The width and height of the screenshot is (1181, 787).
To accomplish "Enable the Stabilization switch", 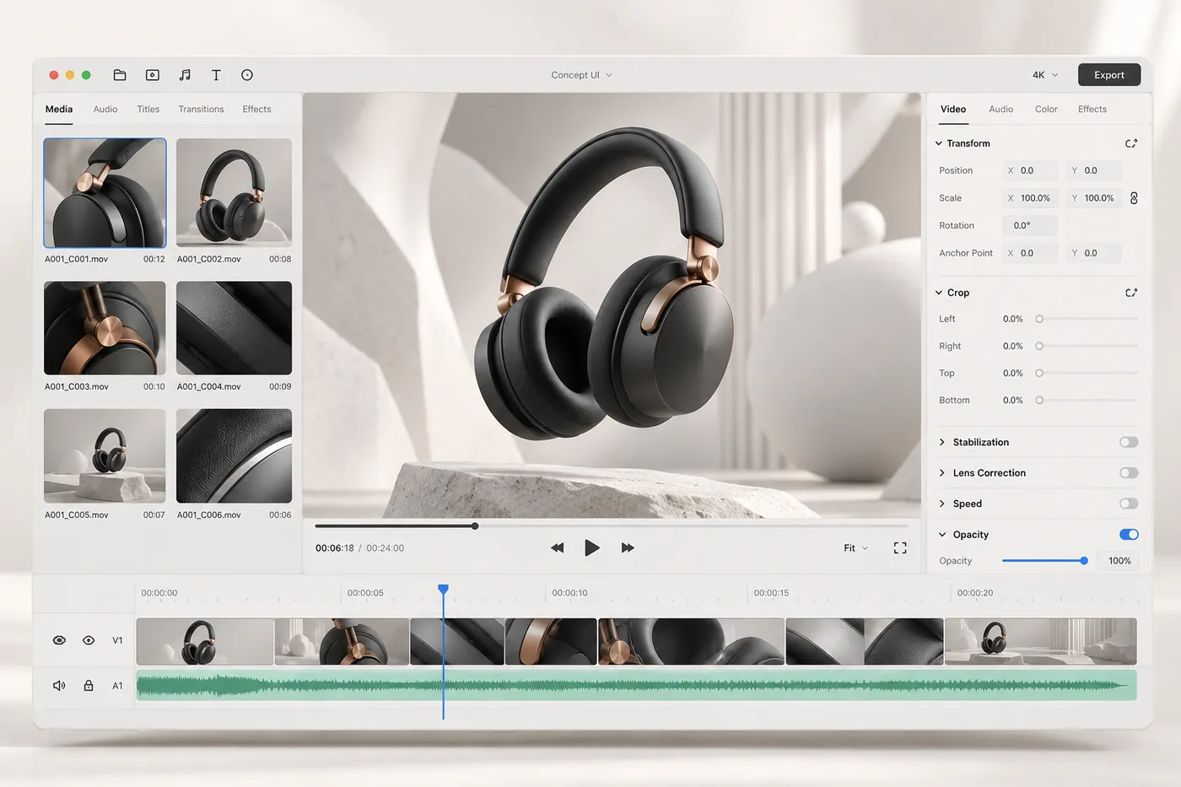I will pyautogui.click(x=1129, y=442).
